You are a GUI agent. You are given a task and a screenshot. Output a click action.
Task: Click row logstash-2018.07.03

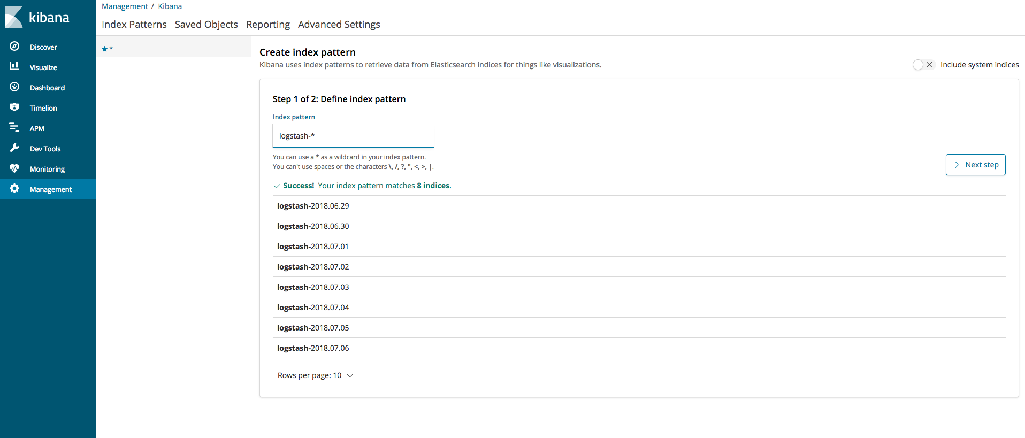639,287
